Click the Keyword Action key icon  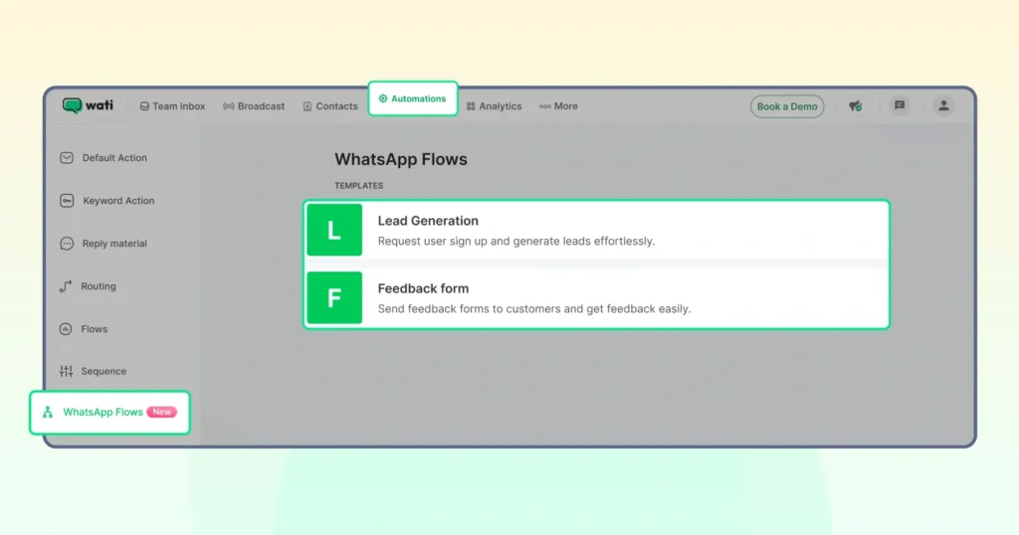click(x=67, y=201)
